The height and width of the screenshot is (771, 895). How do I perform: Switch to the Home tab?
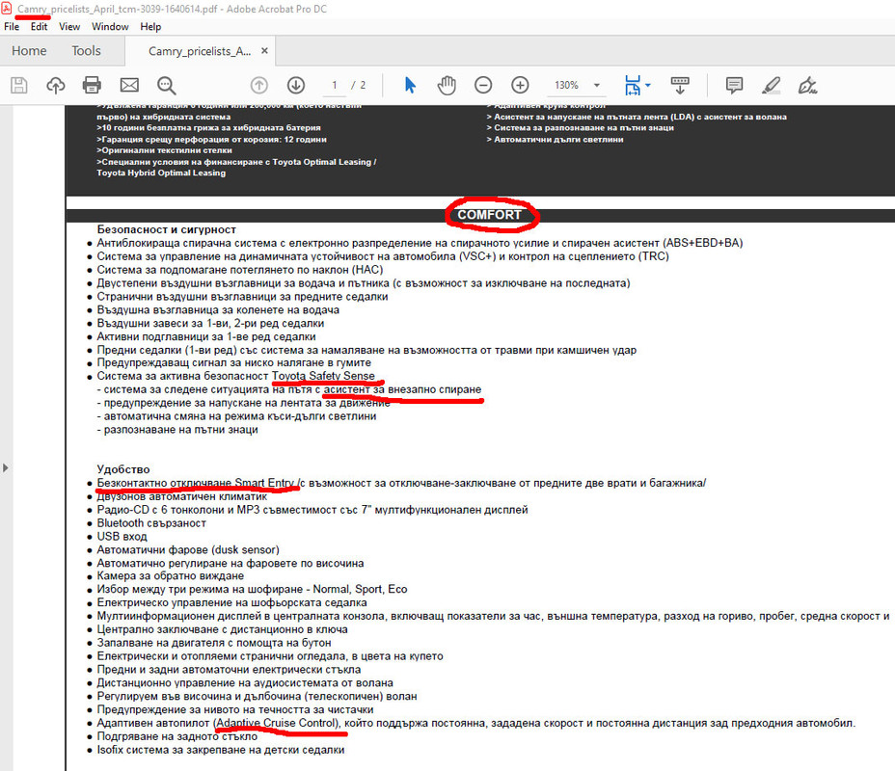point(29,51)
